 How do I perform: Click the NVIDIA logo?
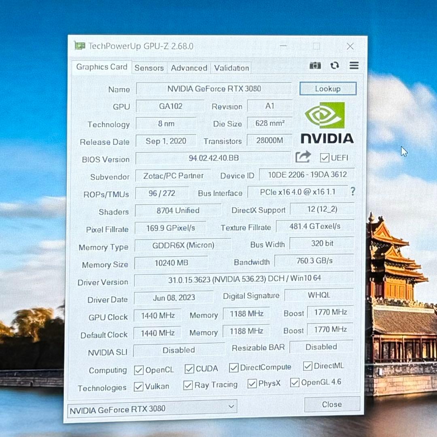click(x=327, y=123)
